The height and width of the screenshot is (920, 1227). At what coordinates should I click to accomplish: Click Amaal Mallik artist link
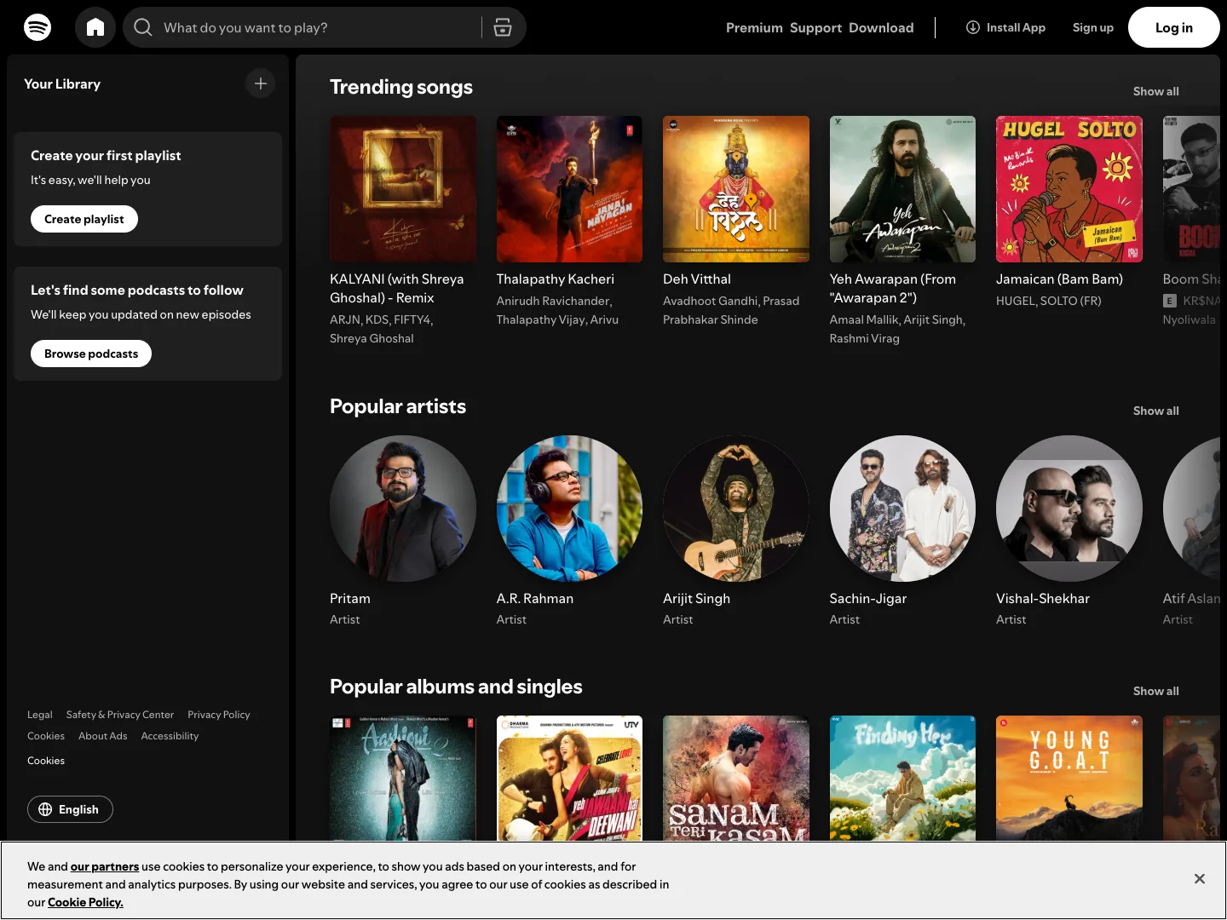coord(863,319)
